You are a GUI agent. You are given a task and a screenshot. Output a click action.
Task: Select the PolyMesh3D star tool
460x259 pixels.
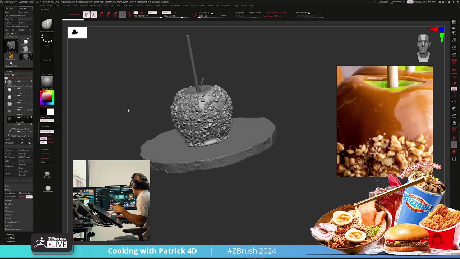pos(11,64)
